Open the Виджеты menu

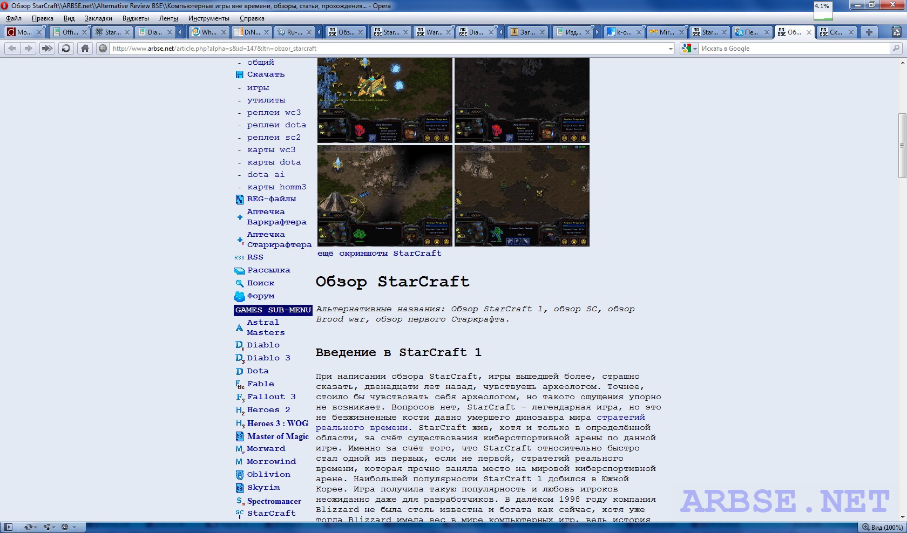[x=136, y=18]
